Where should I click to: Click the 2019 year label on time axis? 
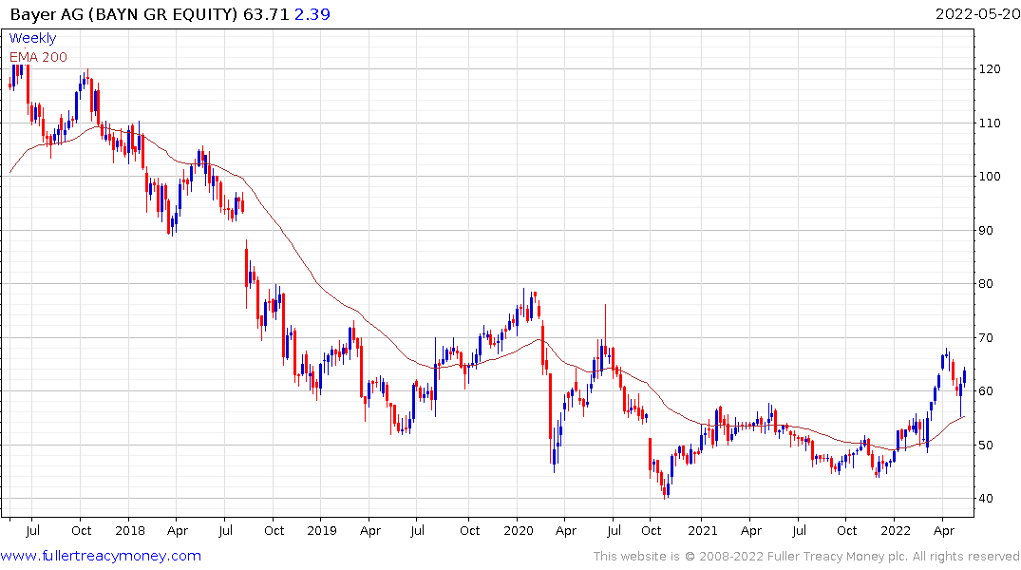[322, 531]
